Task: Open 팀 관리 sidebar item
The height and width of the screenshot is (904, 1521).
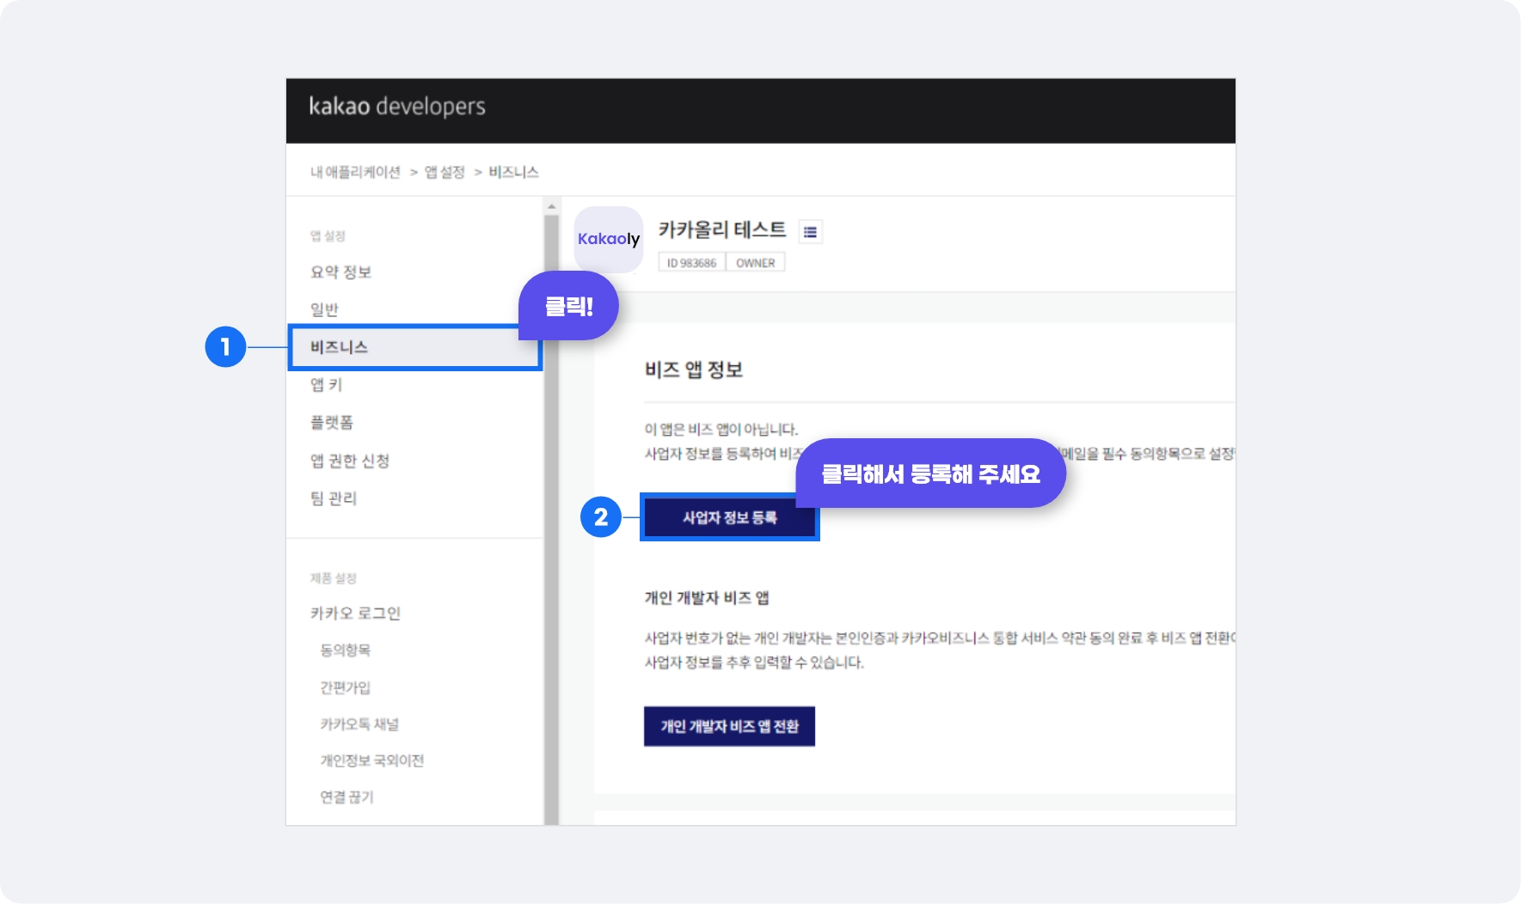Action: coord(334,498)
